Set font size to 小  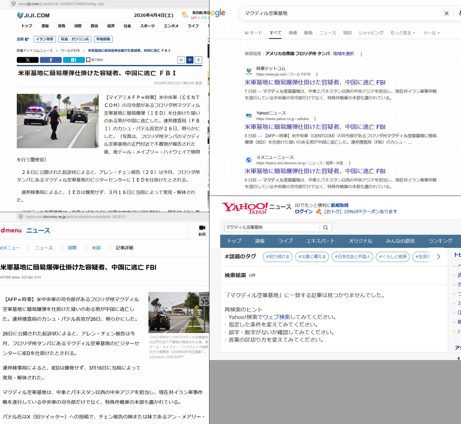click(x=181, y=60)
